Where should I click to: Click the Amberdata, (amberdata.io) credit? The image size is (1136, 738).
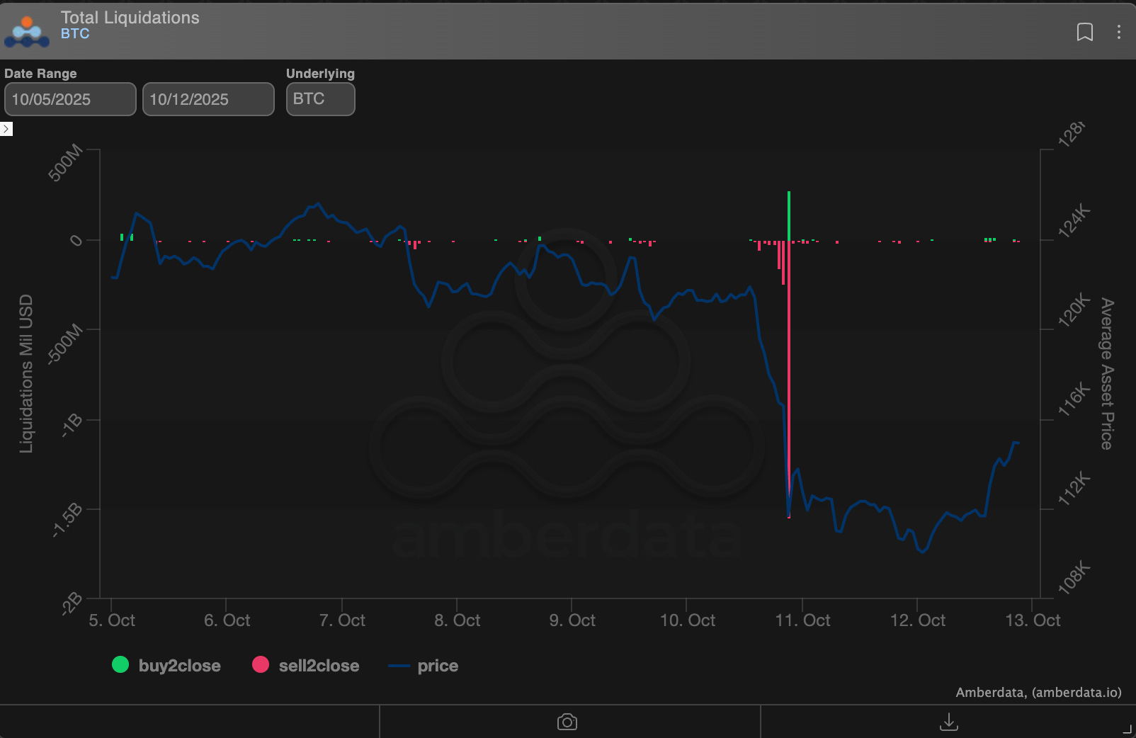click(x=1038, y=693)
